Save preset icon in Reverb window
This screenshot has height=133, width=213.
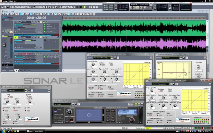click(x=29, y=90)
